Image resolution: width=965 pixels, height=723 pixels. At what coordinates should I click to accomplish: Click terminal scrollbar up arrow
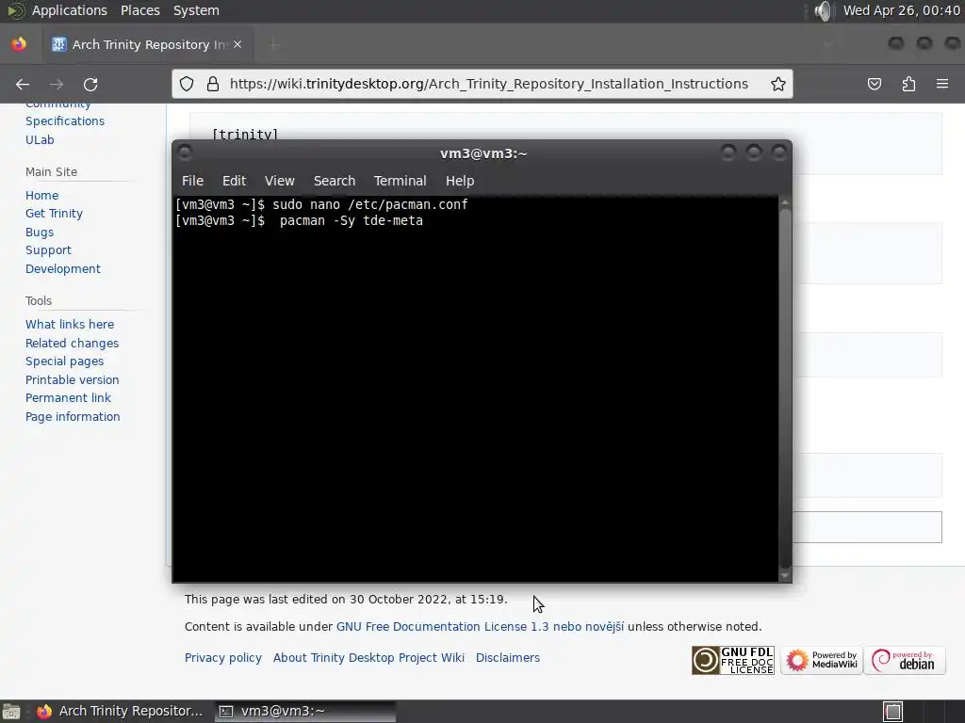(785, 202)
